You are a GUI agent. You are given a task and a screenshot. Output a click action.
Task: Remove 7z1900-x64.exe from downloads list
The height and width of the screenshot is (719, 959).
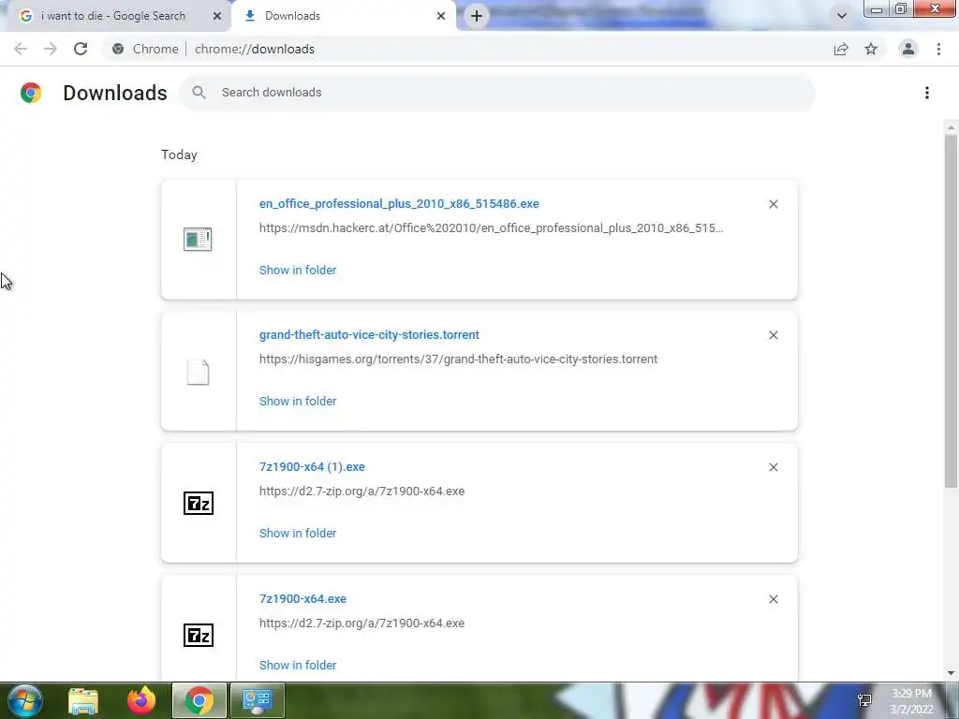773,599
